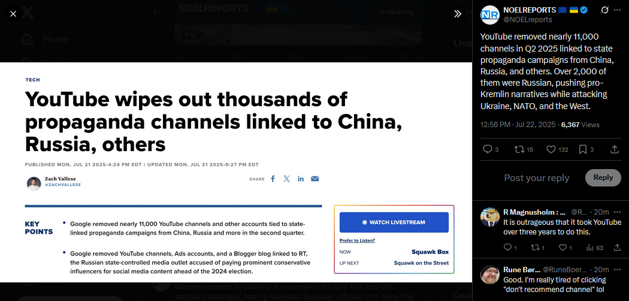
Task: Open the NOELREPORTS profile avatar
Action: click(x=489, y=15)
